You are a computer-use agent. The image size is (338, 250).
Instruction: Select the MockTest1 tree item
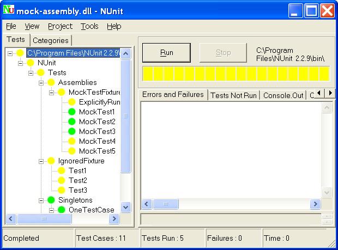tap(97, 112)
